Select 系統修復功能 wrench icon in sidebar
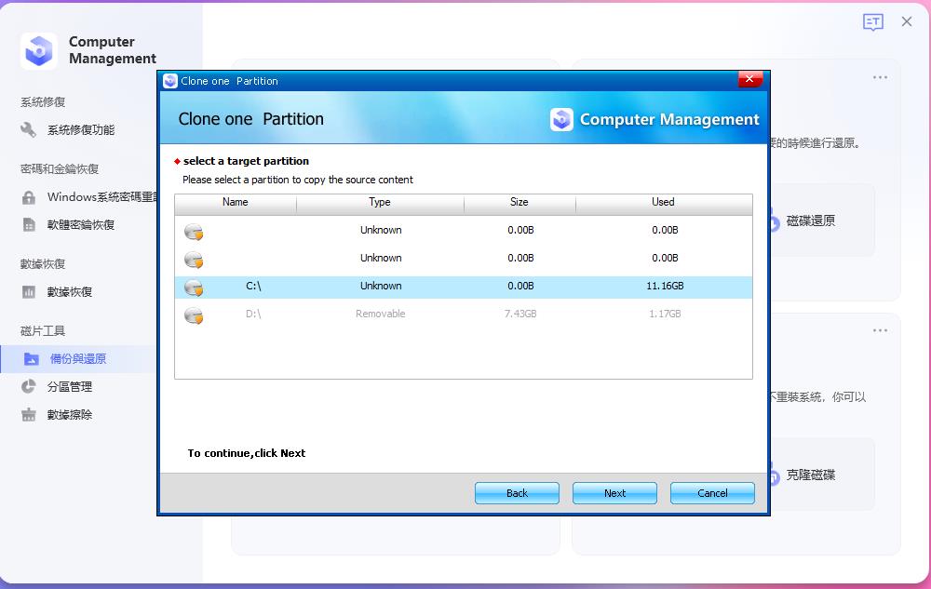The image size is (931, 589). point(28,130)
